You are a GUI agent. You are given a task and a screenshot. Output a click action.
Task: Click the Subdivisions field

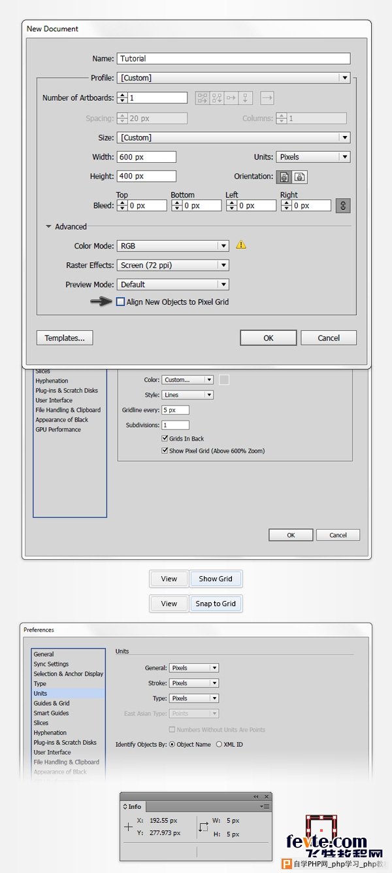click(x=175, y=425)
